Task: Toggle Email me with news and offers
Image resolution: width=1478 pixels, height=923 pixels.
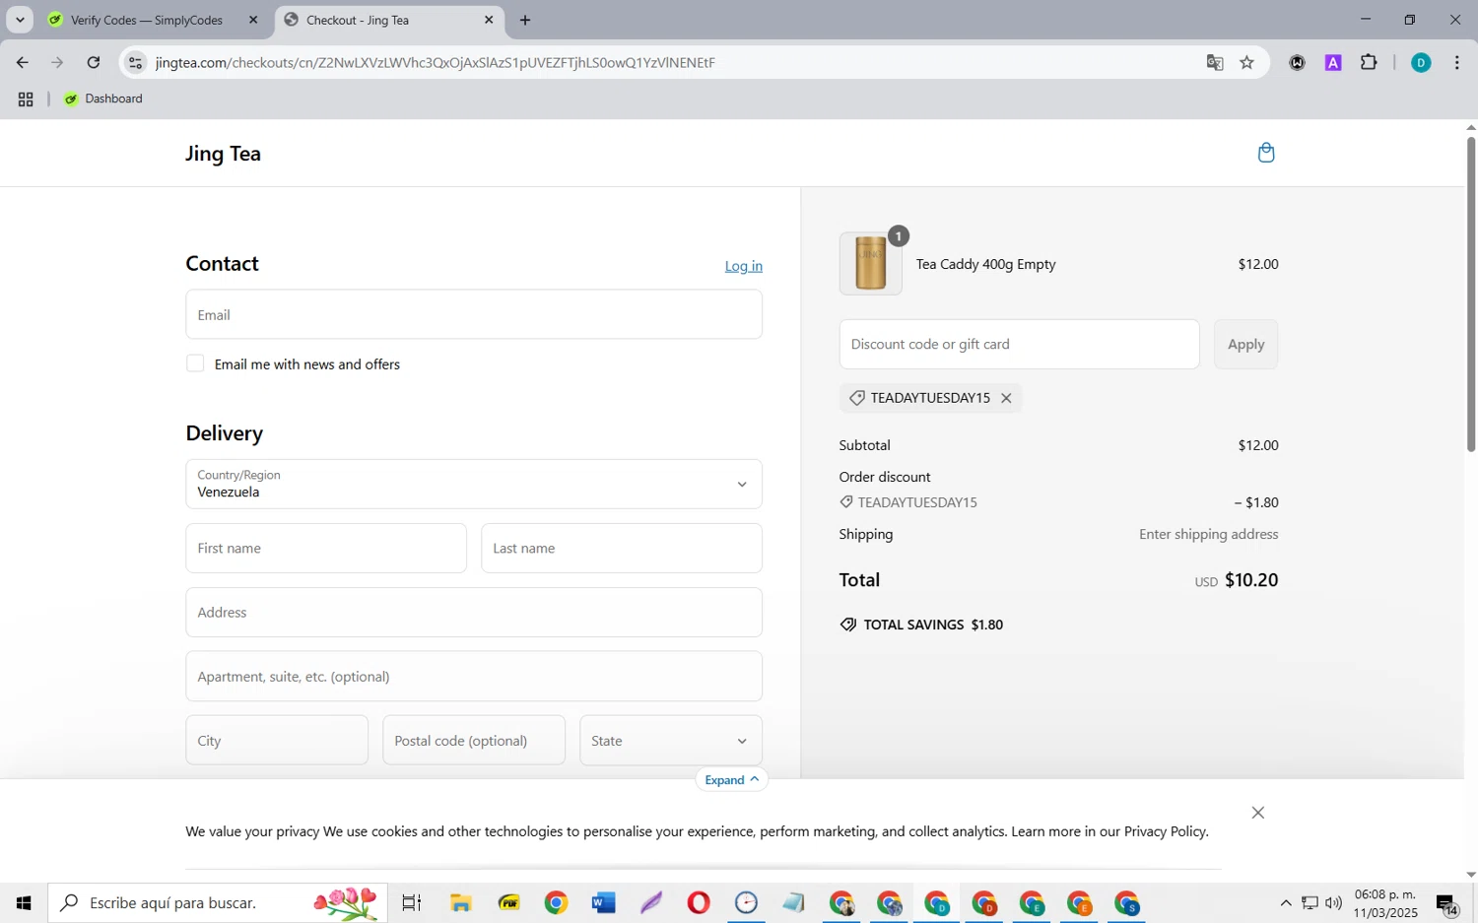Action: pos(195,363)
